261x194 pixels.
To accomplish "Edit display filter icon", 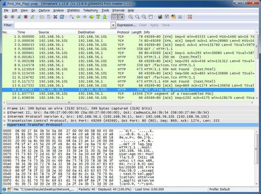I will tap(167, 17).
